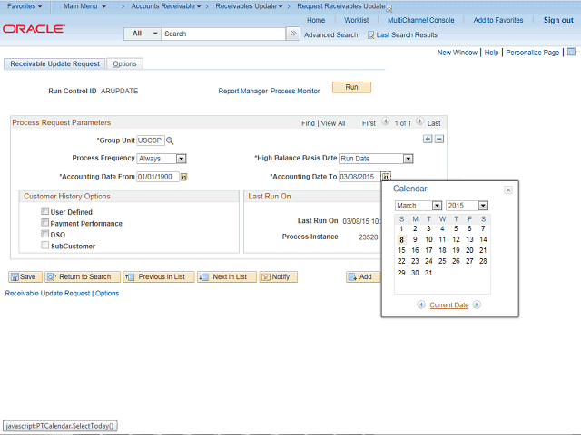This screenshot has height=435, width=581.
Task: Click View All in Process Request Parameters
Action: pos(333,123)
